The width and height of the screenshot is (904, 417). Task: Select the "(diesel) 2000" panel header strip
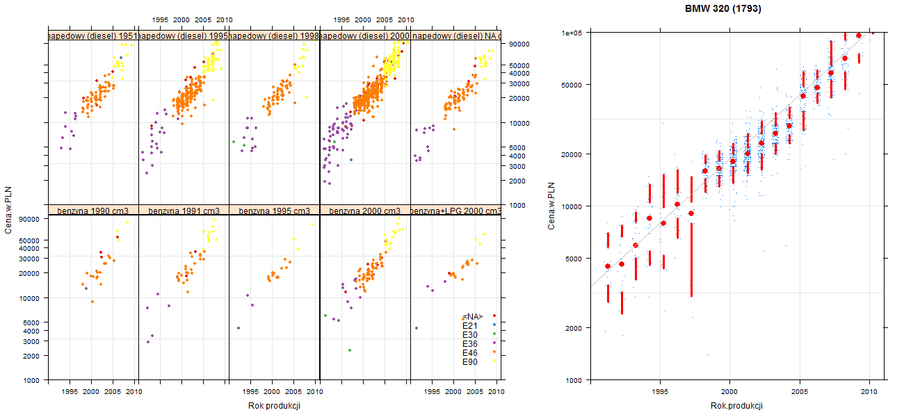pos(365,35)
